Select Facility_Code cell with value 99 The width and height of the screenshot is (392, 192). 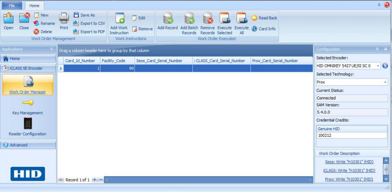coord(117,68)
